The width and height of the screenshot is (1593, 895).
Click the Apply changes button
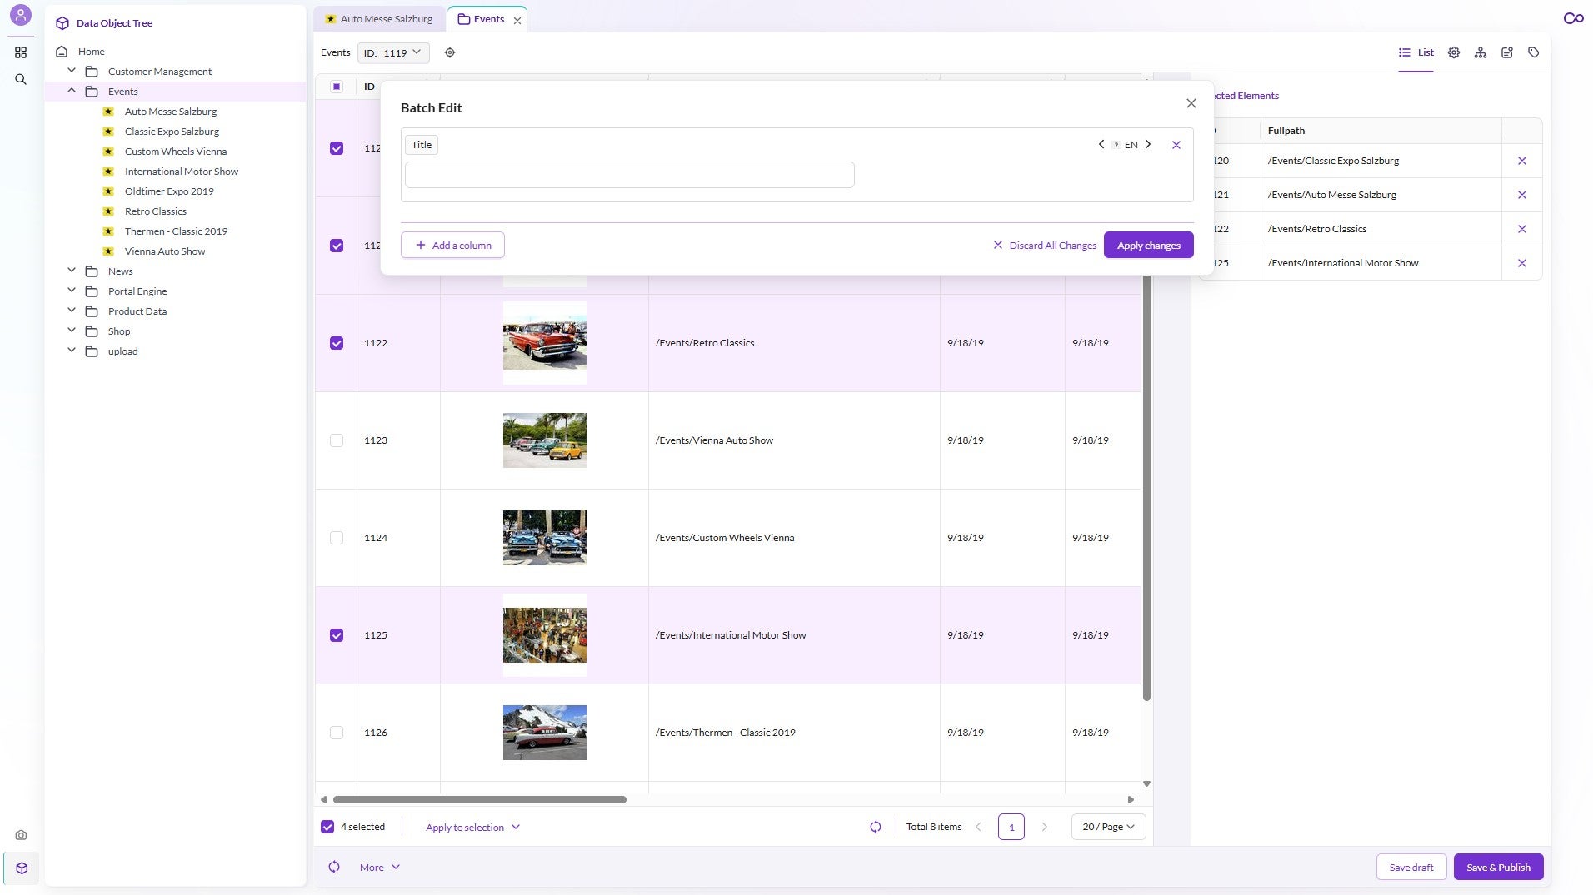pos(1148,245)
